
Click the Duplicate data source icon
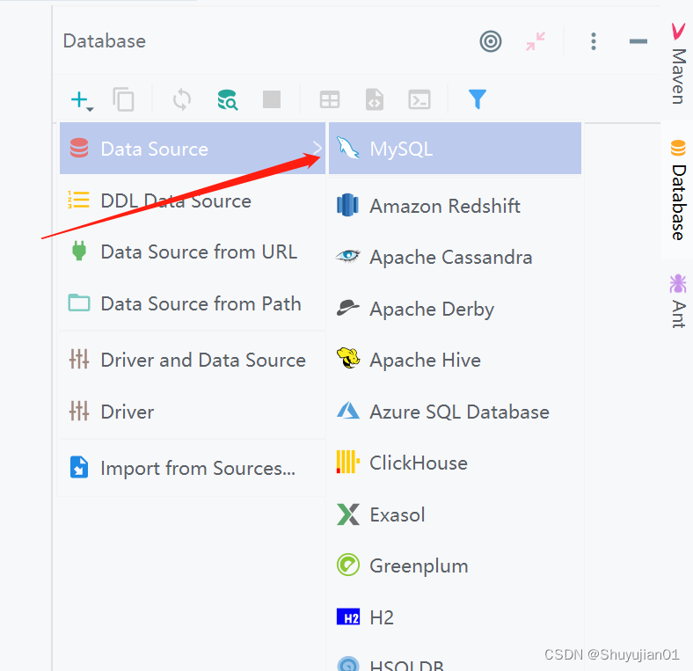click(x=123, y=99)
